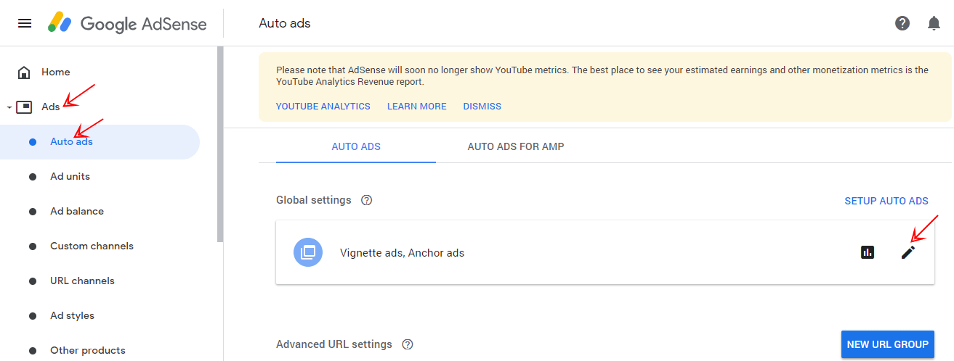The width and height of the screenshot is (954, 361).
Task: Open the hamburger main menu
Action: pyautogui.click(x=25, y=23)
